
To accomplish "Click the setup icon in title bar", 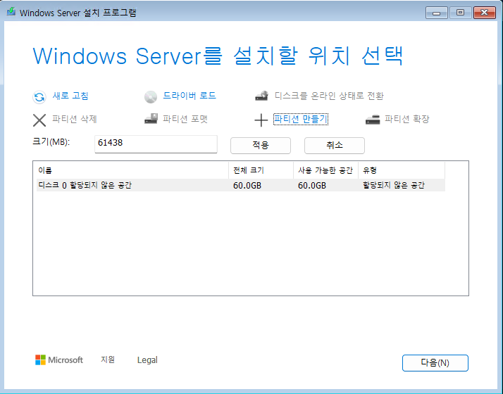I will (x=11, y=12).
